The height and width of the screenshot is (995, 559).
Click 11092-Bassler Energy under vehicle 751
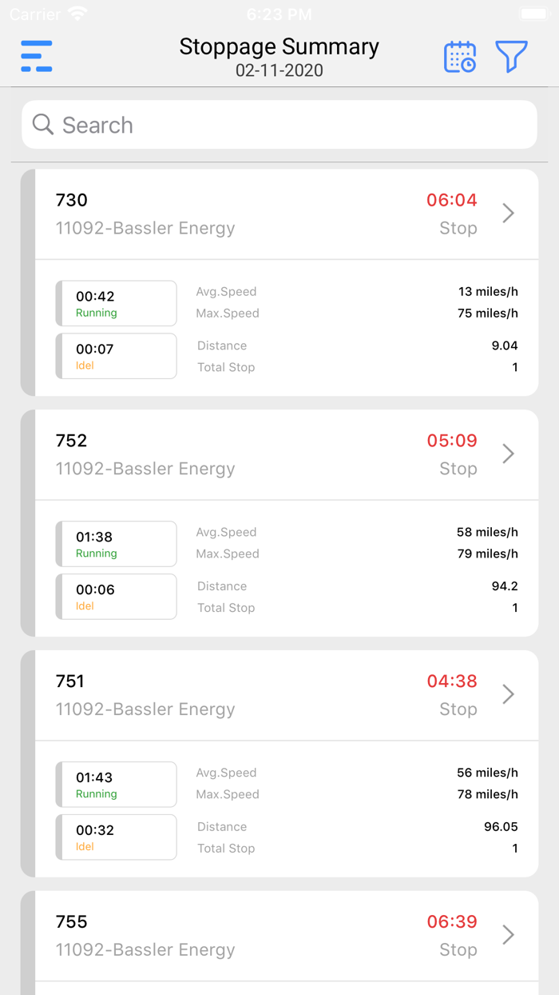click(145, 709)
